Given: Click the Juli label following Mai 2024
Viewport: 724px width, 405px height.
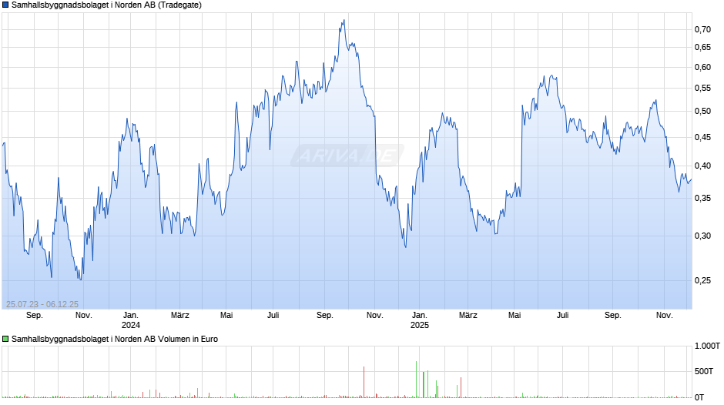Looking at the screenshot, I should (x=273, y=316).
